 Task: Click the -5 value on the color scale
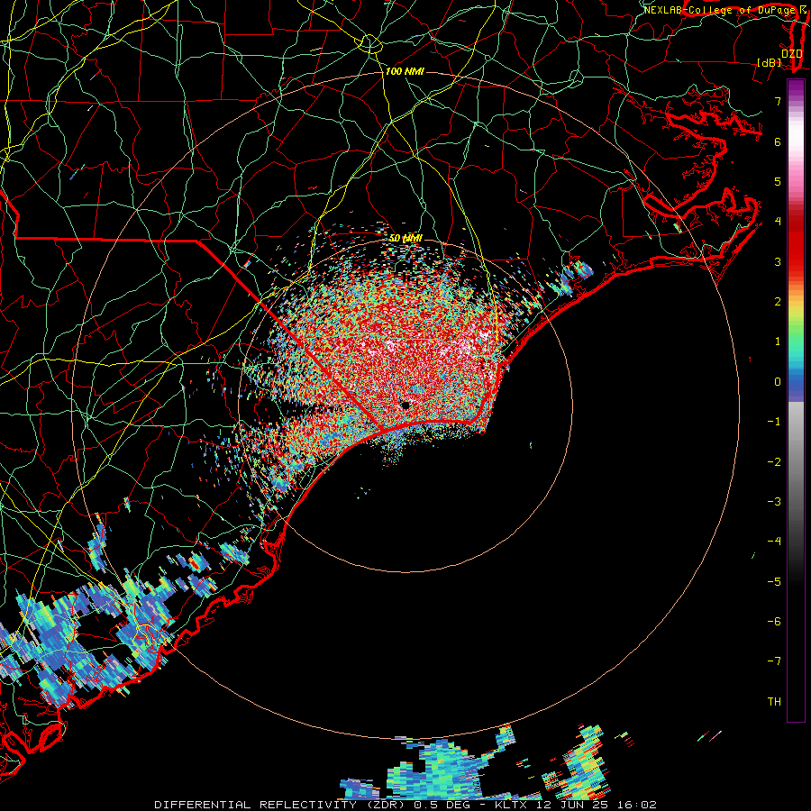[x=774, y=581]
